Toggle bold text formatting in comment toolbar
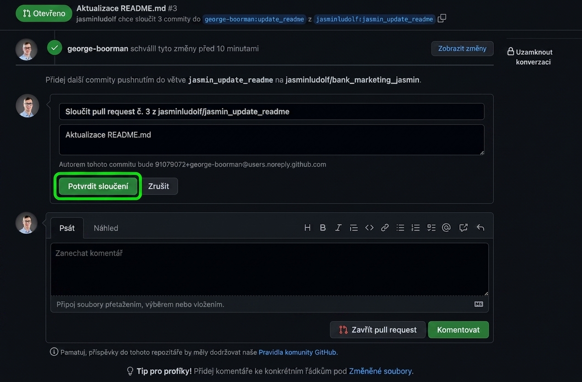 pyautogui.click(x=323, y=228)
